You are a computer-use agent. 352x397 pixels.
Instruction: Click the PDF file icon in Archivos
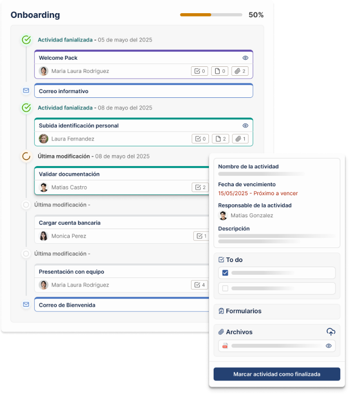[225, 346]
